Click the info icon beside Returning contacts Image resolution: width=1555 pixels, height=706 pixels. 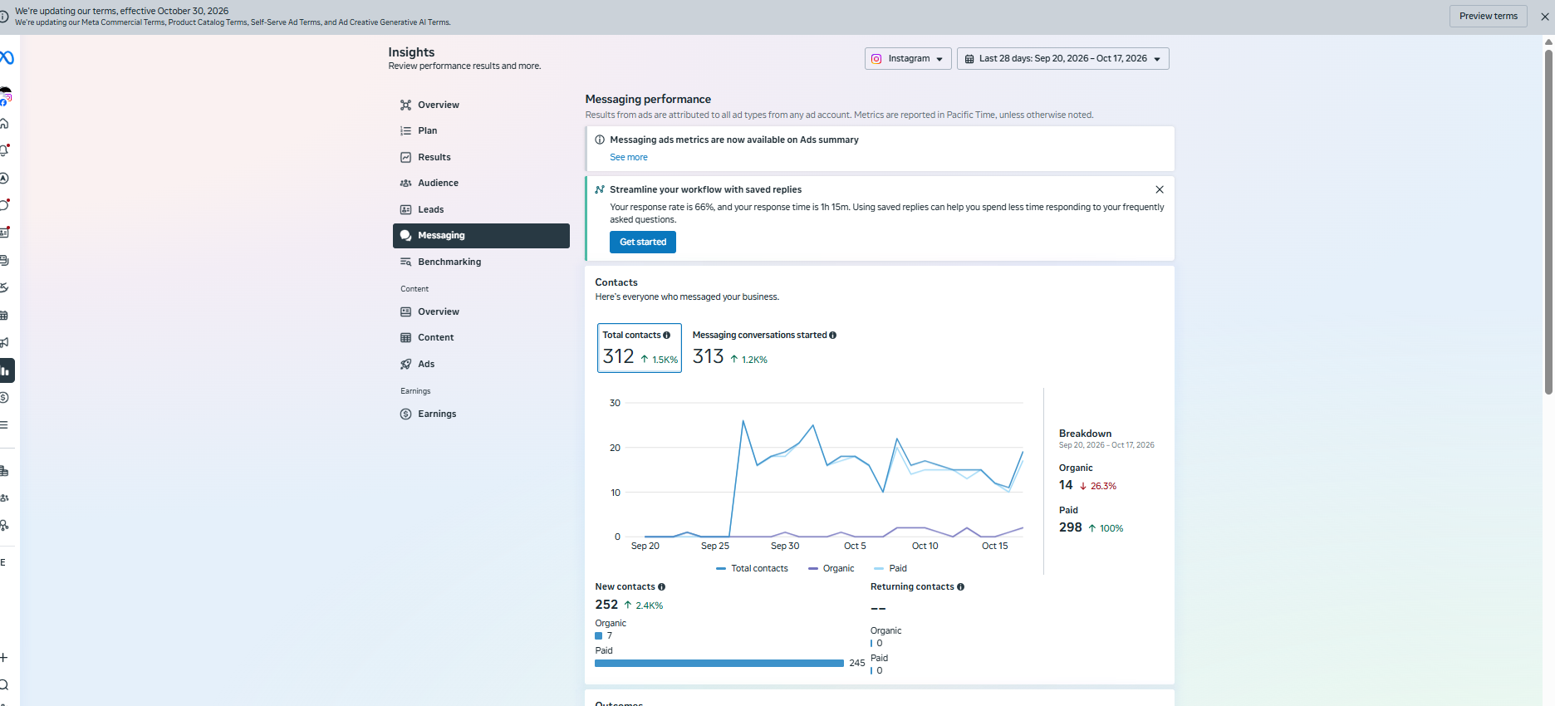point(960,587)
